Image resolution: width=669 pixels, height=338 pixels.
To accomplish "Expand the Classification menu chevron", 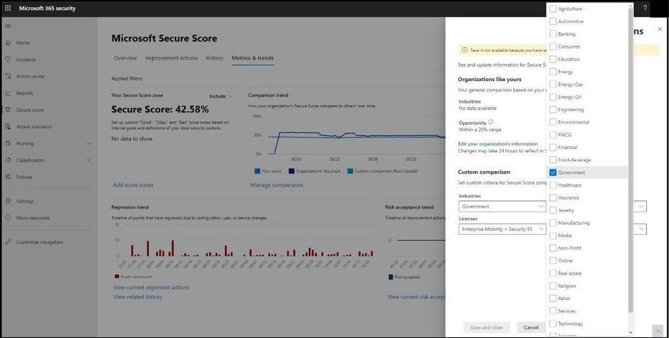I will click(88, 160).
